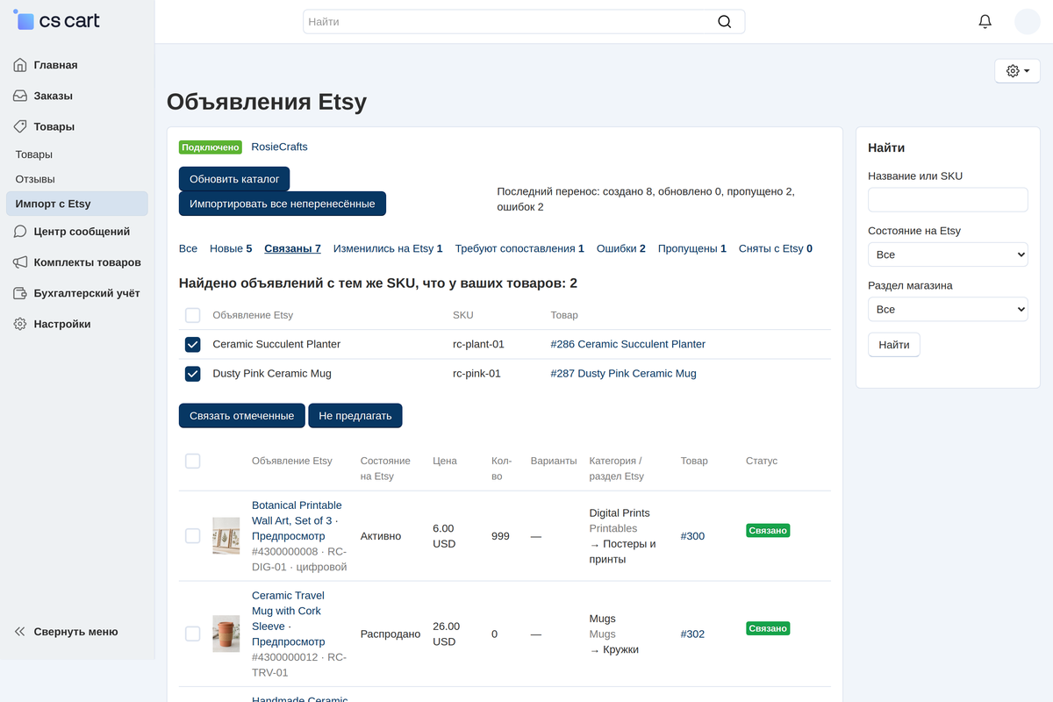The width and height of the screenshot is (1053, 702).
Task: Check the Botanical Printable Wall Art row
Action: click(x=193, y=535)
